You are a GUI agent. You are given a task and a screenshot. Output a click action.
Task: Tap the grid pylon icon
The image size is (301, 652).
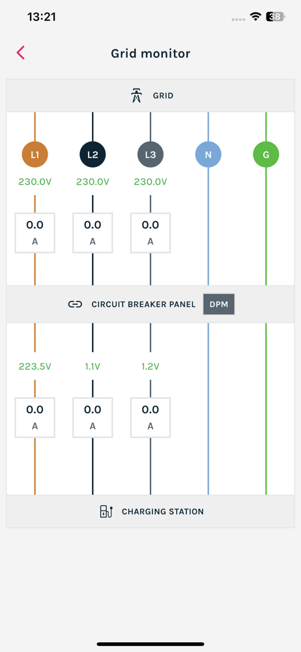pyautogui.click(x=136, y=96)
